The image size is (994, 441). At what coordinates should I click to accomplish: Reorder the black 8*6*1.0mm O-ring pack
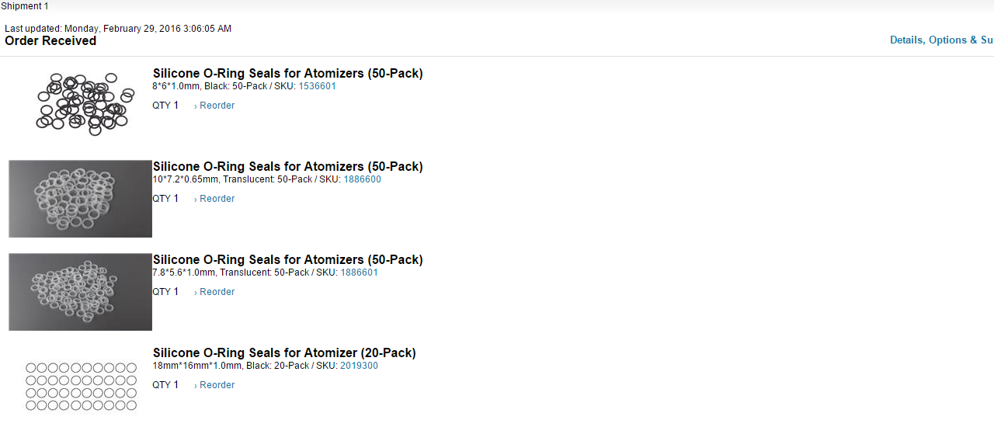(214, 106)
